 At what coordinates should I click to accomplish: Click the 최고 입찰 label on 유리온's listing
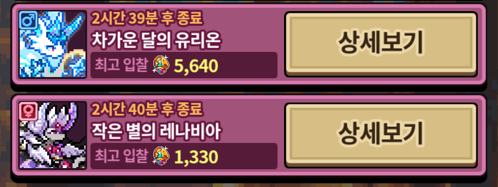click(121, 65)
